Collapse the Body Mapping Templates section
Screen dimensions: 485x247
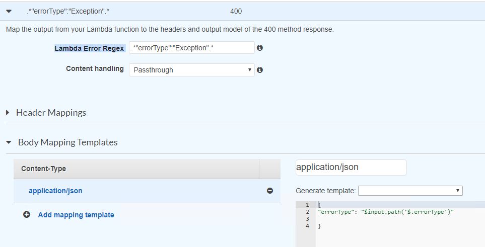[9, 142]
